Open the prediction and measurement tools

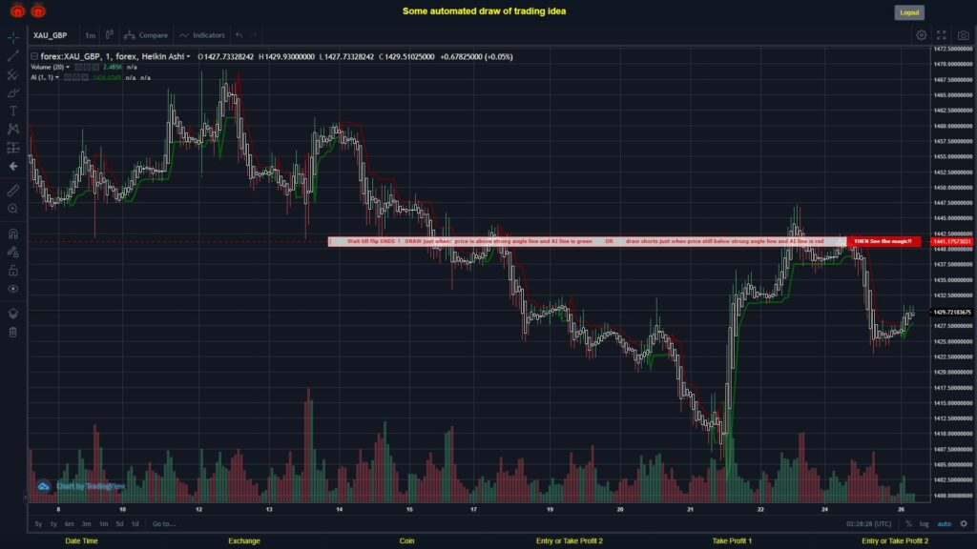coord(13,148)
